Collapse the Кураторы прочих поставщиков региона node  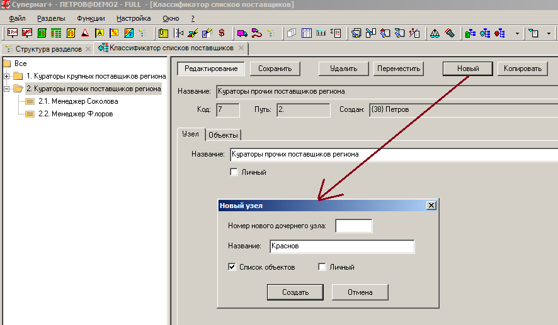pyautogui.click(x=6, y=89)
